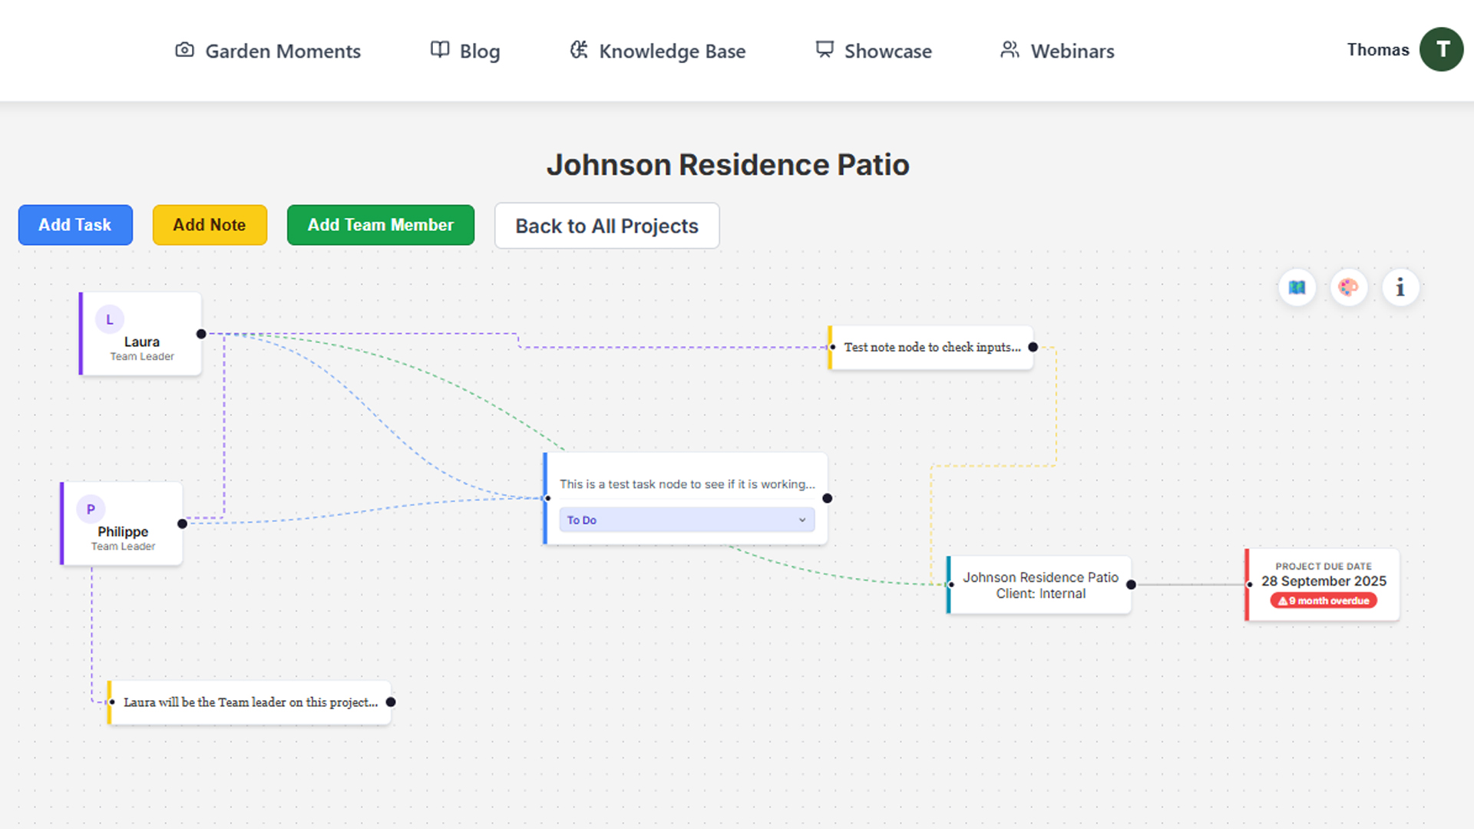Open the Showcase menu item
The image size is (1474, 829).
coord(874,51)
